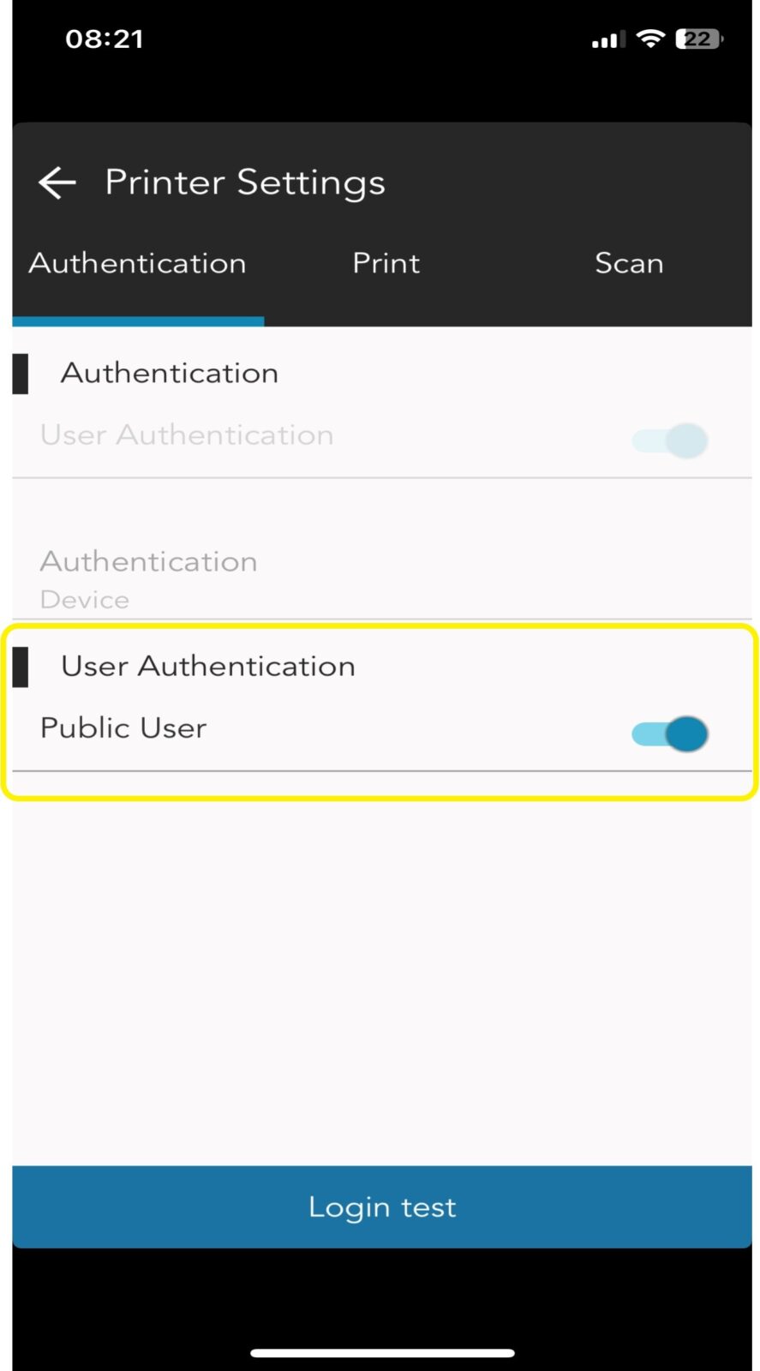Tap the 08:21 clock
The width and height of the screenshot is (760, 1371).
pos(105,39)
